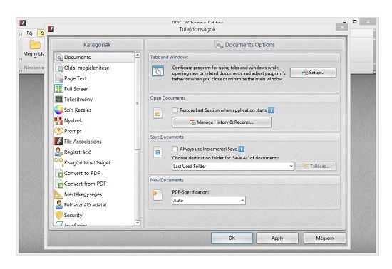Screen dimensions: 392x269
Task: Toggle Always use Incremental Save checkbox
Action: point(175,149)
